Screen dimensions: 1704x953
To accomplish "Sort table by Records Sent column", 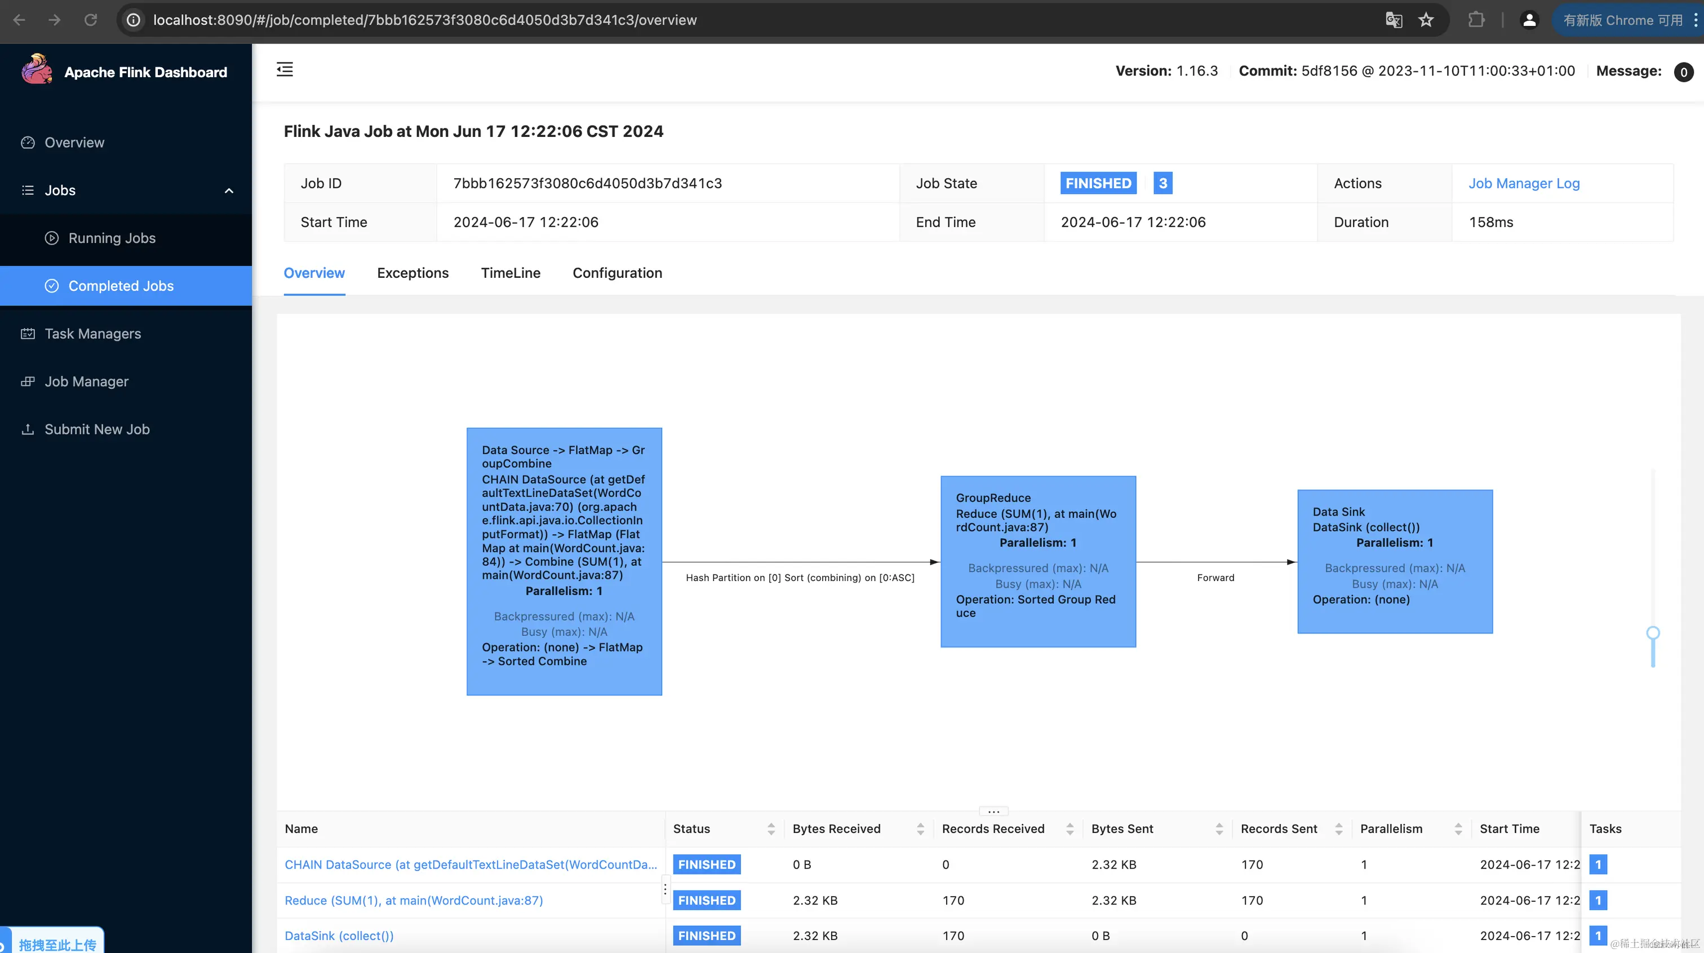I will 1338,828.
